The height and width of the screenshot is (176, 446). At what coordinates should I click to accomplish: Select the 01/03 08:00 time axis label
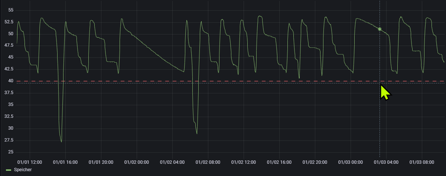[x=422, y=162]
